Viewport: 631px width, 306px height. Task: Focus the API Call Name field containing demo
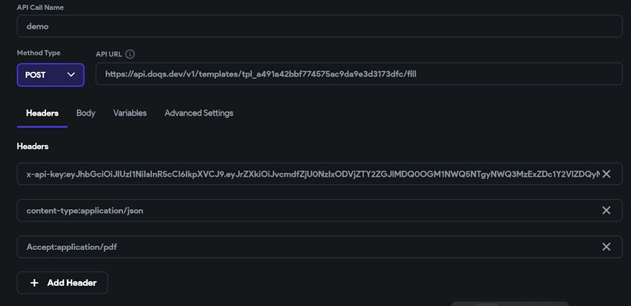pyautogui.click(x=319, y=26)
